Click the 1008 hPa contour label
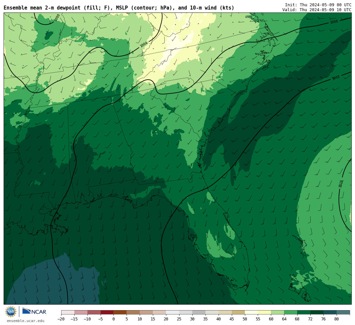This screenshot has width=355, height=325. click(x=334, y=22)
